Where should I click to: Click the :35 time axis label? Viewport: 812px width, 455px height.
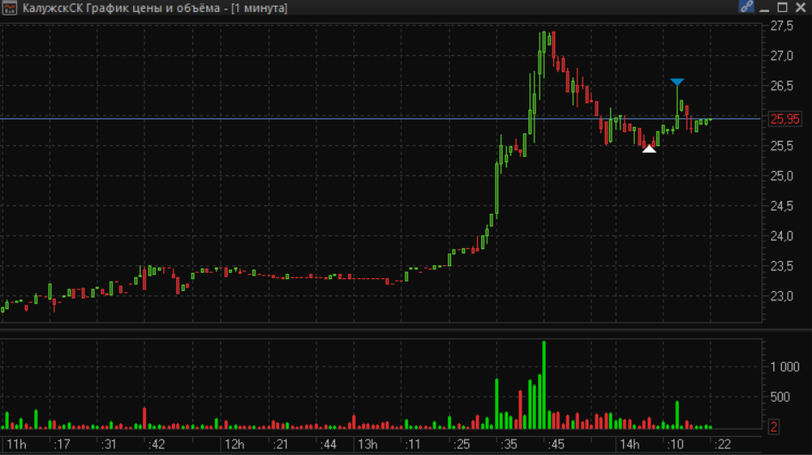pyautogui.click(x=509, y=444)
